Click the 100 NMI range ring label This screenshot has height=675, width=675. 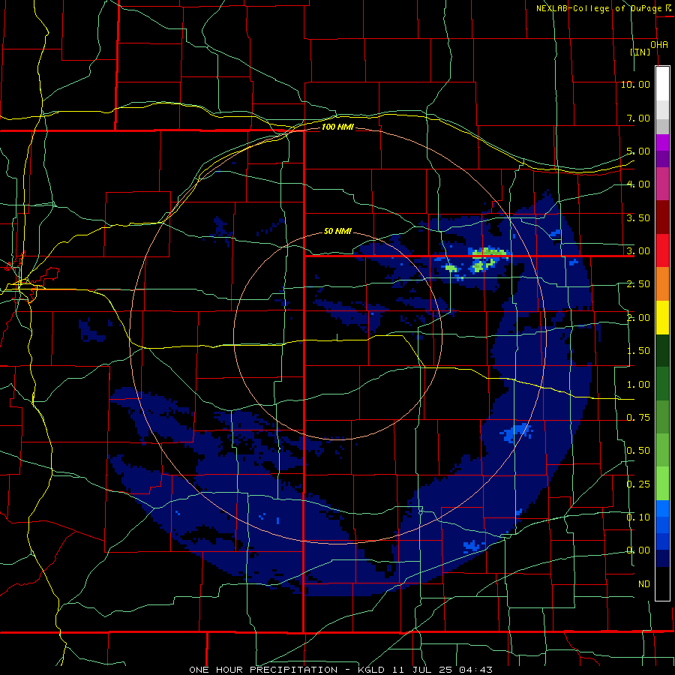tap(337, 127)
